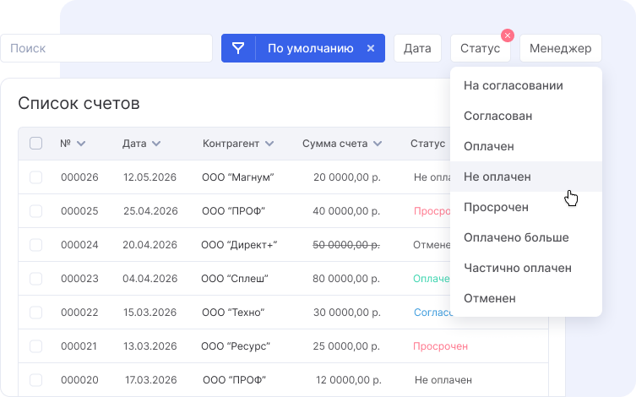Image resolution: width=636 pixels, height=397 pixels.
Task: Sort by Контрагент column chevron
Action: 269,144
